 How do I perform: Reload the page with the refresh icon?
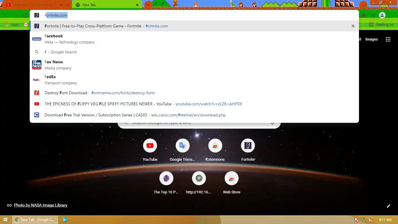tap(25, 15)
